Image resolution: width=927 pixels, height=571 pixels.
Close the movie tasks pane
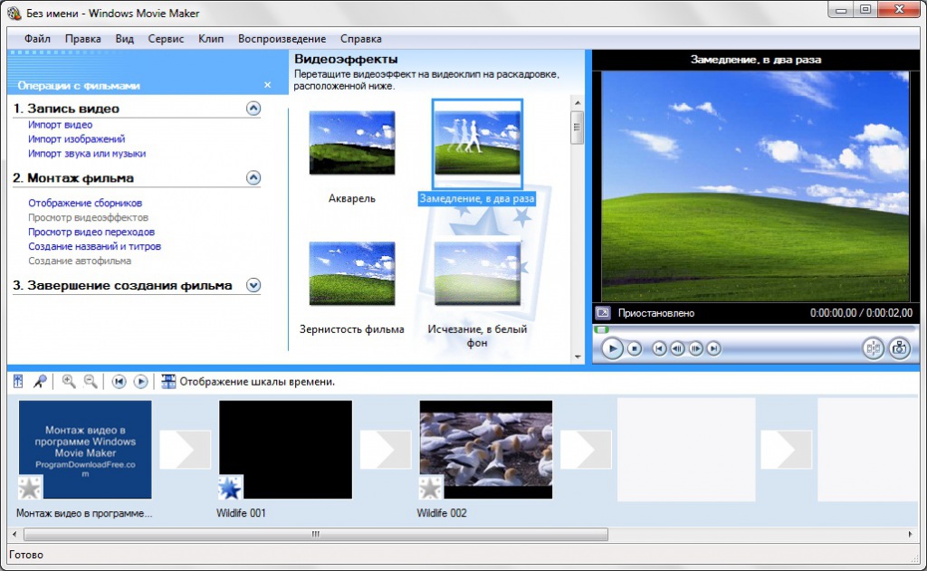(x=268, y=85)
